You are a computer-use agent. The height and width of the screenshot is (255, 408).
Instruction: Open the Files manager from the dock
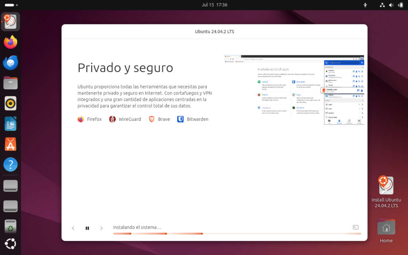[10, 83]
